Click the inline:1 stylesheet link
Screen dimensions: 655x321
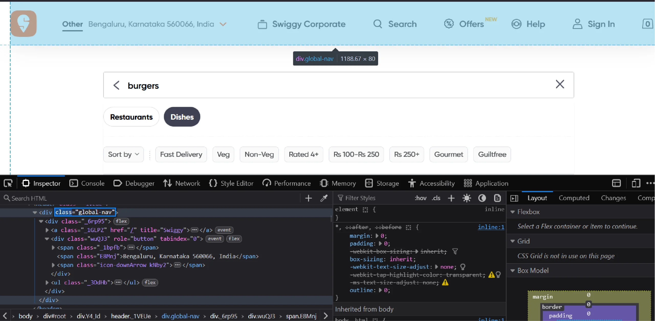[491, 227]
